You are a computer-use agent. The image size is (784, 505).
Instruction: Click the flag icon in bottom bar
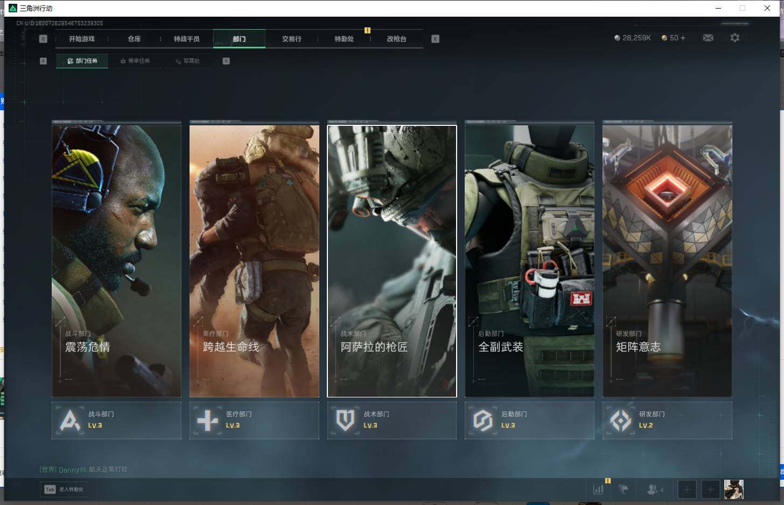click(x=624, y=489)
